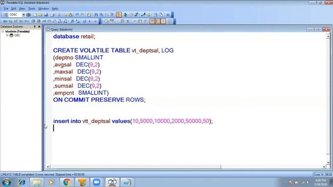Open the ODBC provider dropdown
The height and width of the screenshot is (187, 333).
23,15
